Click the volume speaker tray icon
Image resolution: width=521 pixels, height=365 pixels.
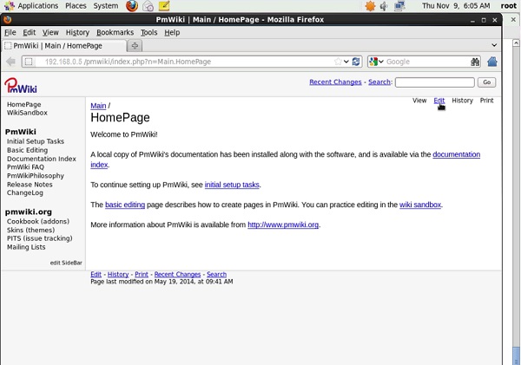tap(384, 6)
